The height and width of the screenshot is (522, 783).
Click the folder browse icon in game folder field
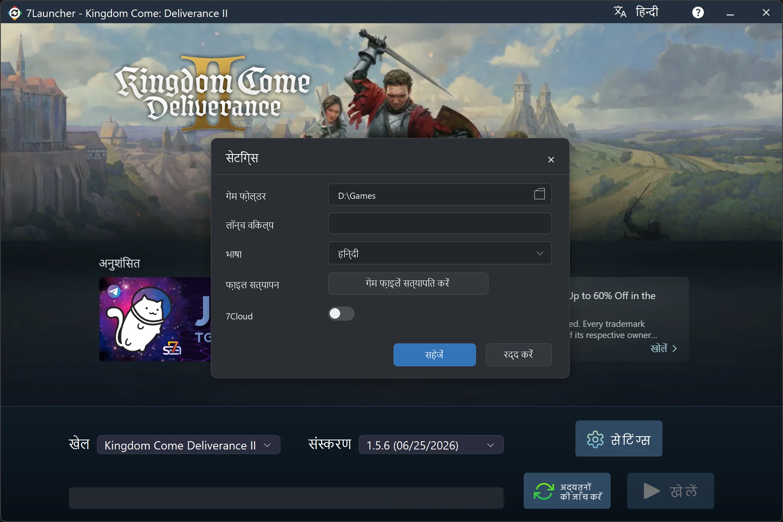[x=539, y=194]
